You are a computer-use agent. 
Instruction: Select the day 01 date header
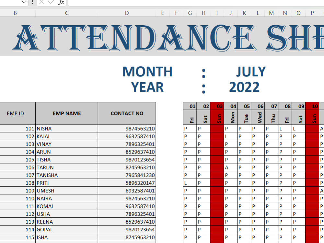[190, 106]
